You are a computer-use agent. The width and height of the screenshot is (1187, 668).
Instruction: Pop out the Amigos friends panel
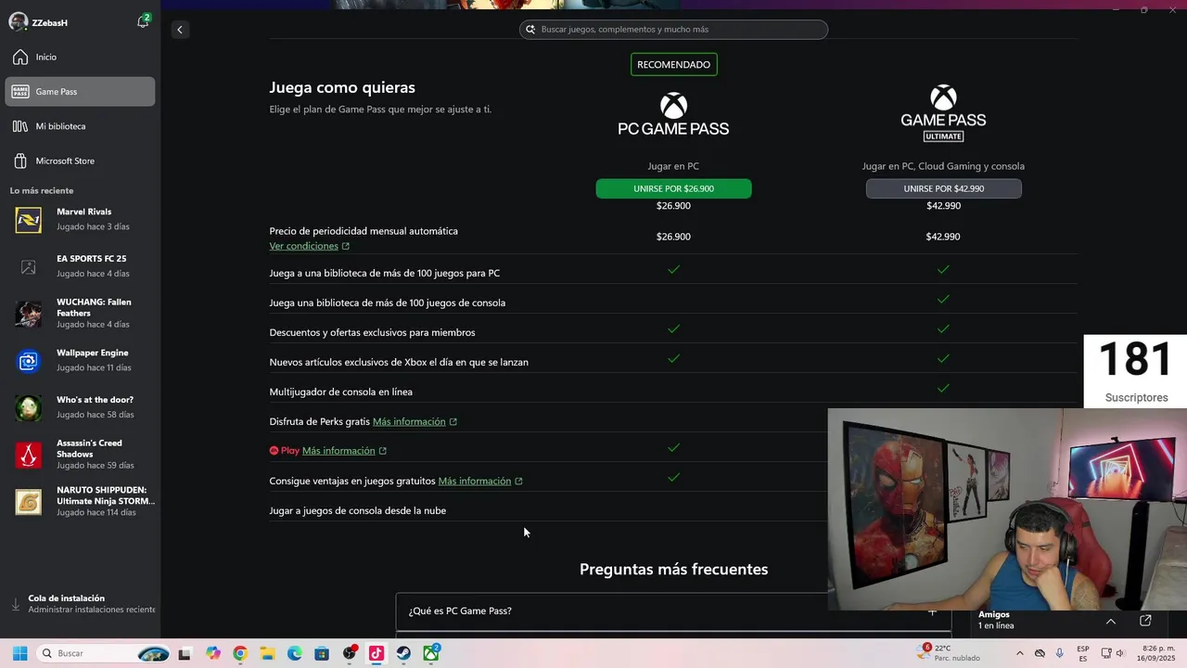click(x=1145, y=621)
